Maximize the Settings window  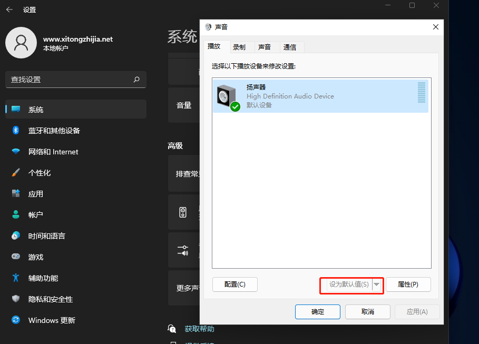[x=412, y=5]
